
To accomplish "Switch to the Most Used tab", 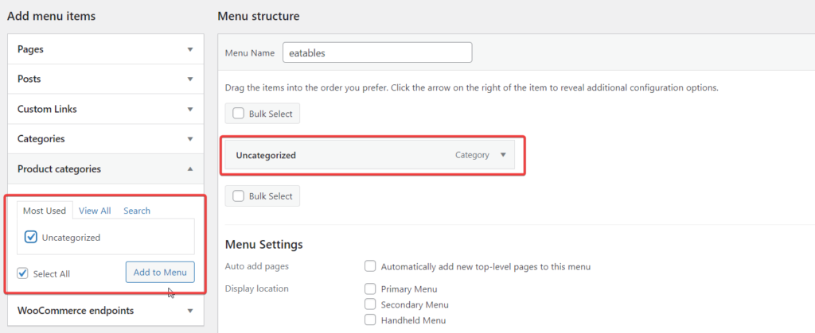I will click(45, 211).
